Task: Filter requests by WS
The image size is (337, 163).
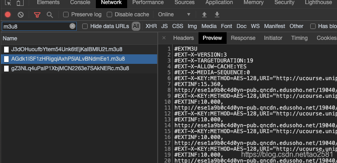Action: [255, 26]
